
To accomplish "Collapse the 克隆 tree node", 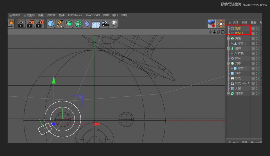I will point(228,38).
